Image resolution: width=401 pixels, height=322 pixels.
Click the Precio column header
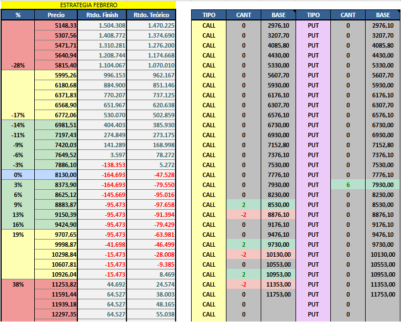click(x=56, y=15)
